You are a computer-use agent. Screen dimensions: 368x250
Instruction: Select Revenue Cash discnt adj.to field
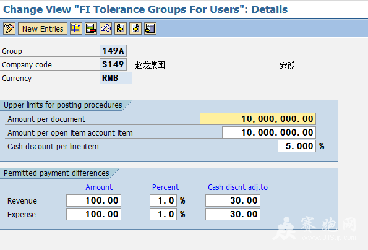coord(233,200)
